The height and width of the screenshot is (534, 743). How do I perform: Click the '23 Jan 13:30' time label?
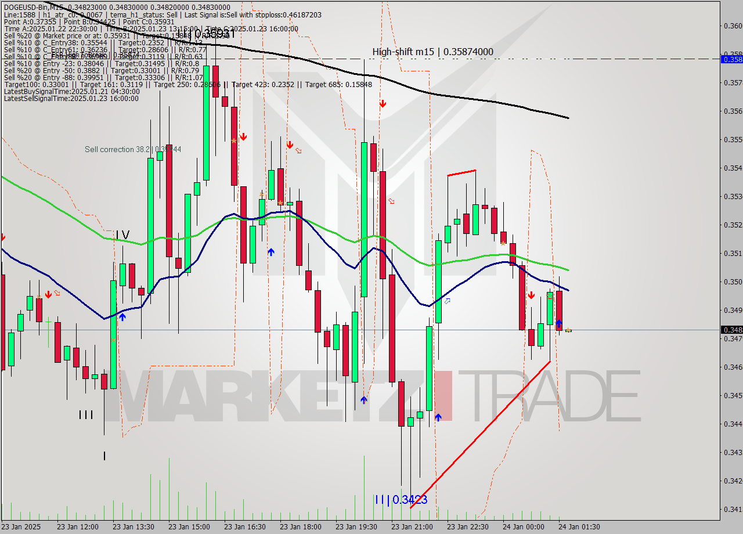tap(133, 527)
